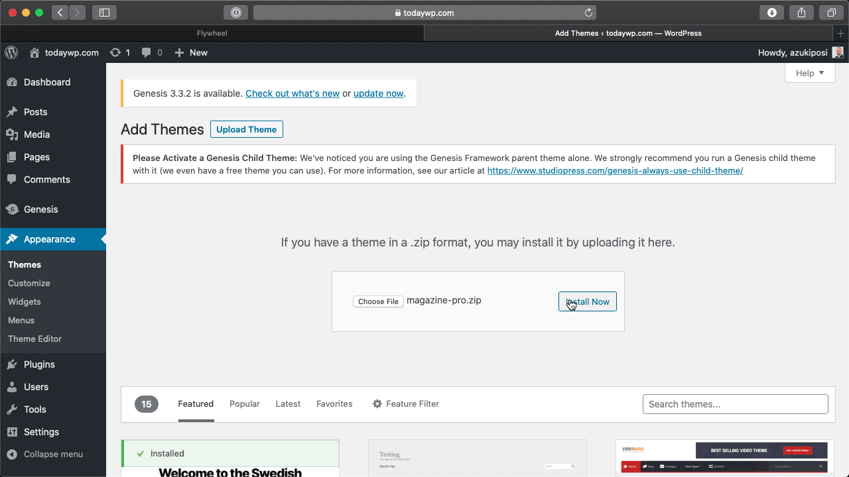
Task: Select the Appearance menu item
Action: pyautogui.click(x=53, y=239)
